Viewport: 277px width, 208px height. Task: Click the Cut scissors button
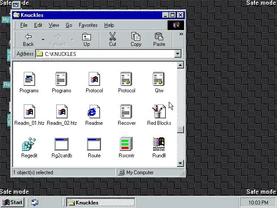[x=113, y=40]
